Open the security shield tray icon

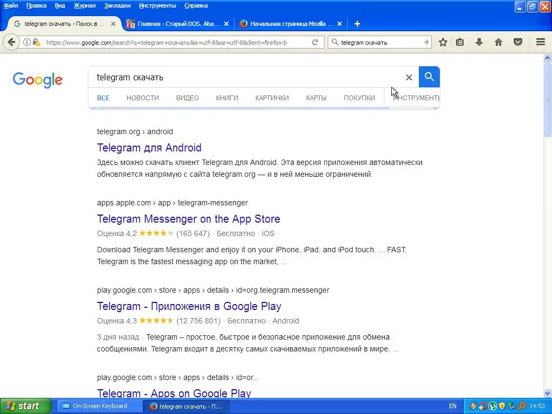502,406
